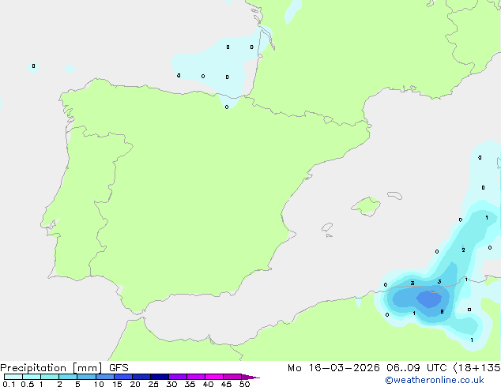The width and height of the screenshot is (501, 387).
Task: Click the 0.5–1 mm legend color swatch
Action: [x=32, y=377]
